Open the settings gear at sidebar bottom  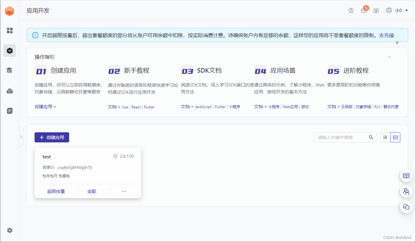[9, 230]
